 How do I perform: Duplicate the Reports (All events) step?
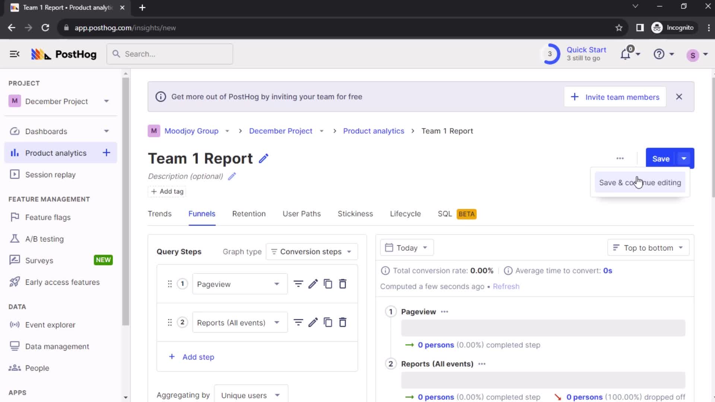pos(328,322)
